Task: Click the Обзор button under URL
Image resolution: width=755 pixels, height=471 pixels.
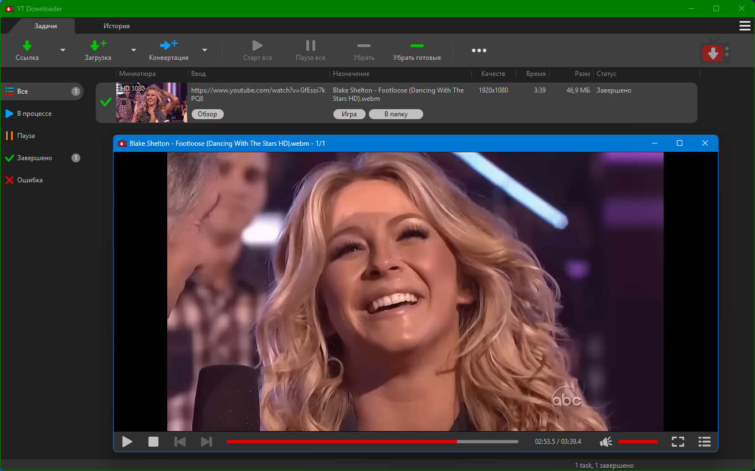Action: [207, 114]
